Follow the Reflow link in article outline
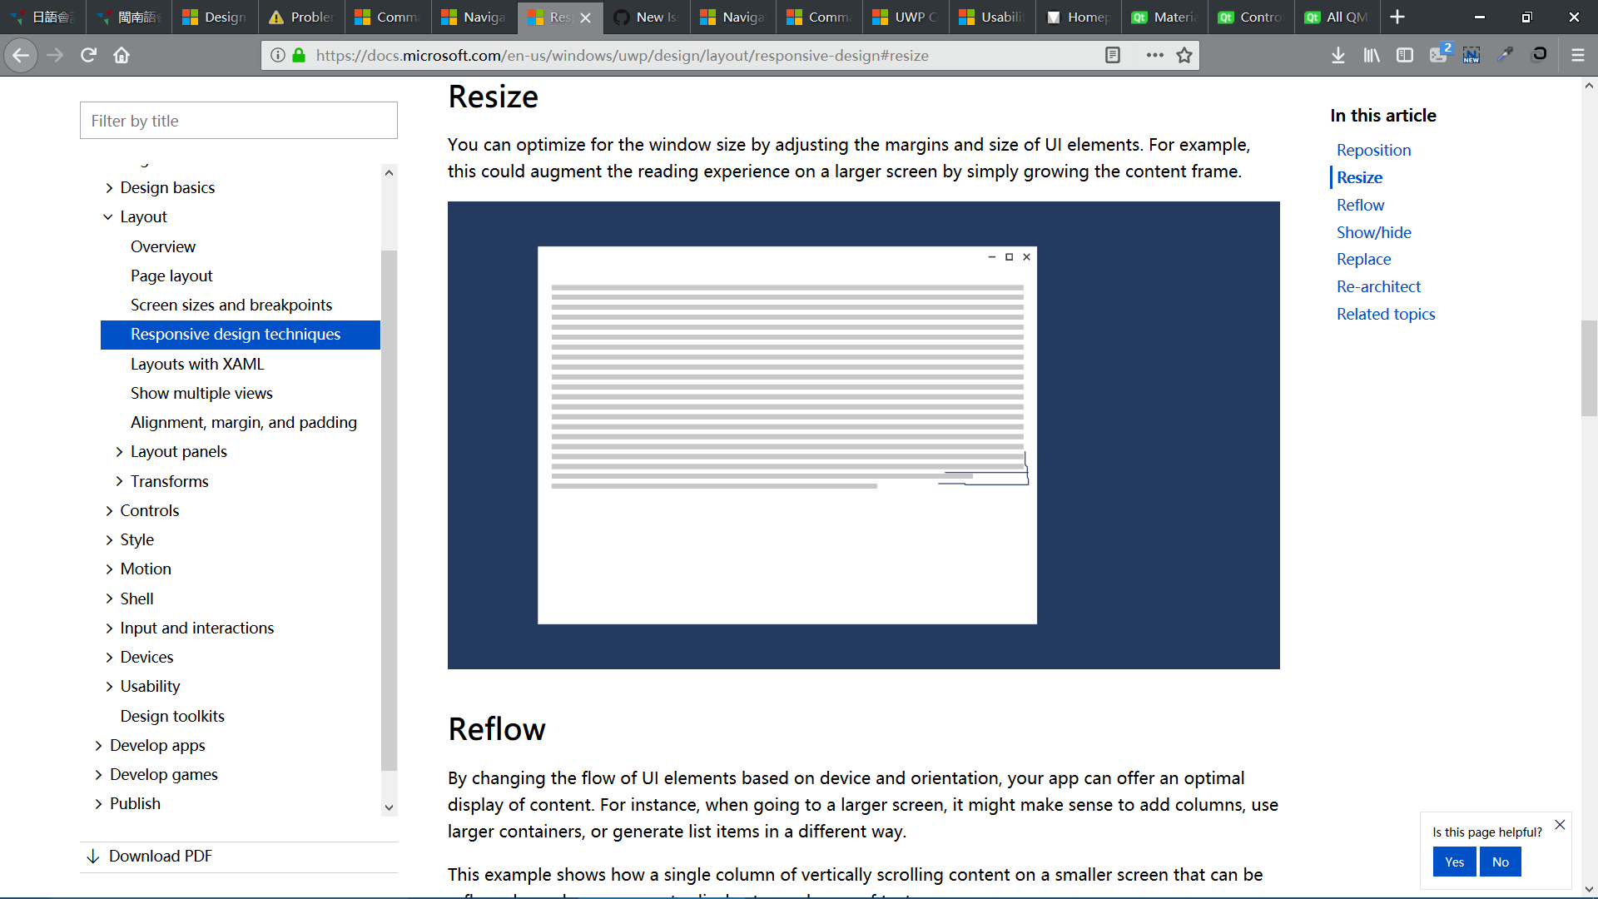 (x=1360, y=205)
